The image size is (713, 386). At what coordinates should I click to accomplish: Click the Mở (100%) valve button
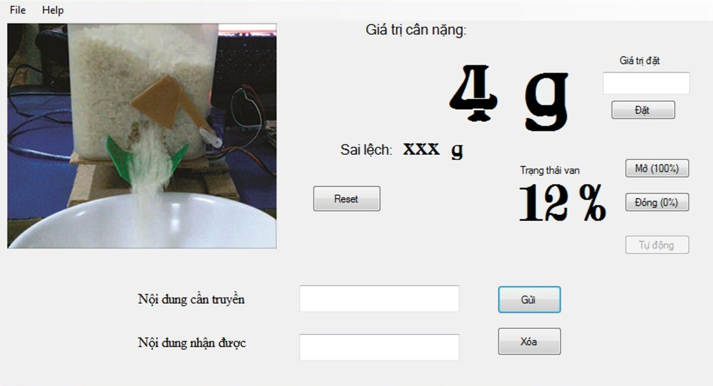click(657, 168)
